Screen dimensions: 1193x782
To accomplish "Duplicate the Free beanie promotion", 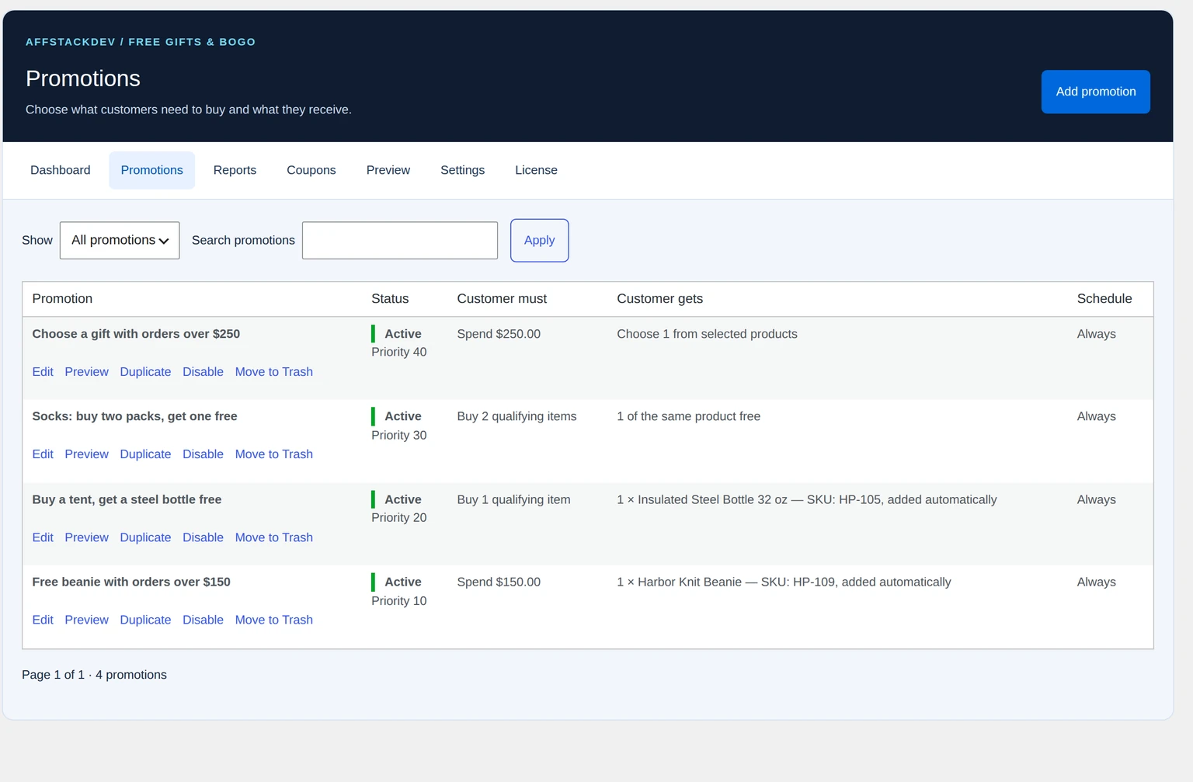I will coord(145,620).
